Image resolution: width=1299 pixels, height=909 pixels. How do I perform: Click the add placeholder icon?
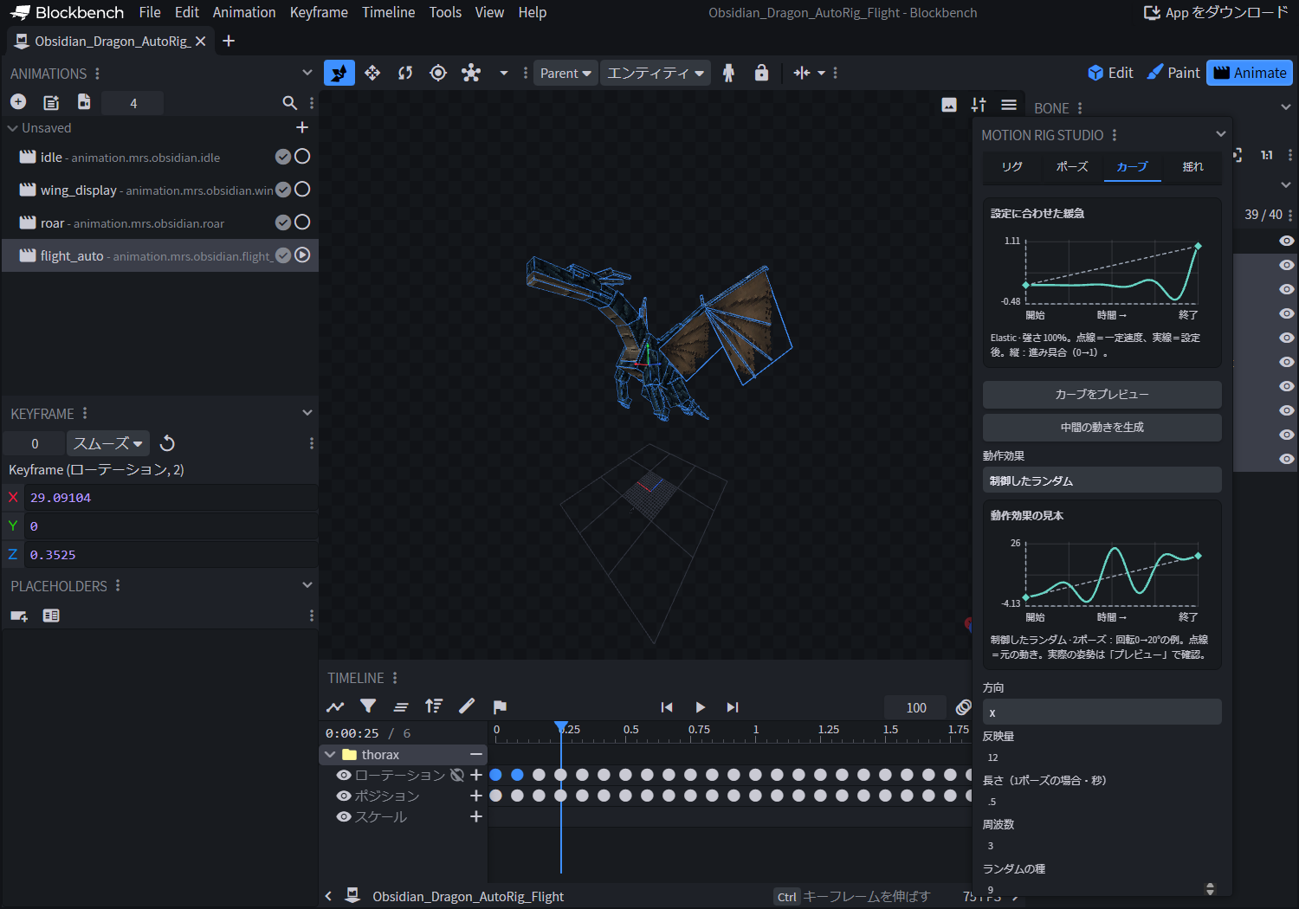[19, 616]
